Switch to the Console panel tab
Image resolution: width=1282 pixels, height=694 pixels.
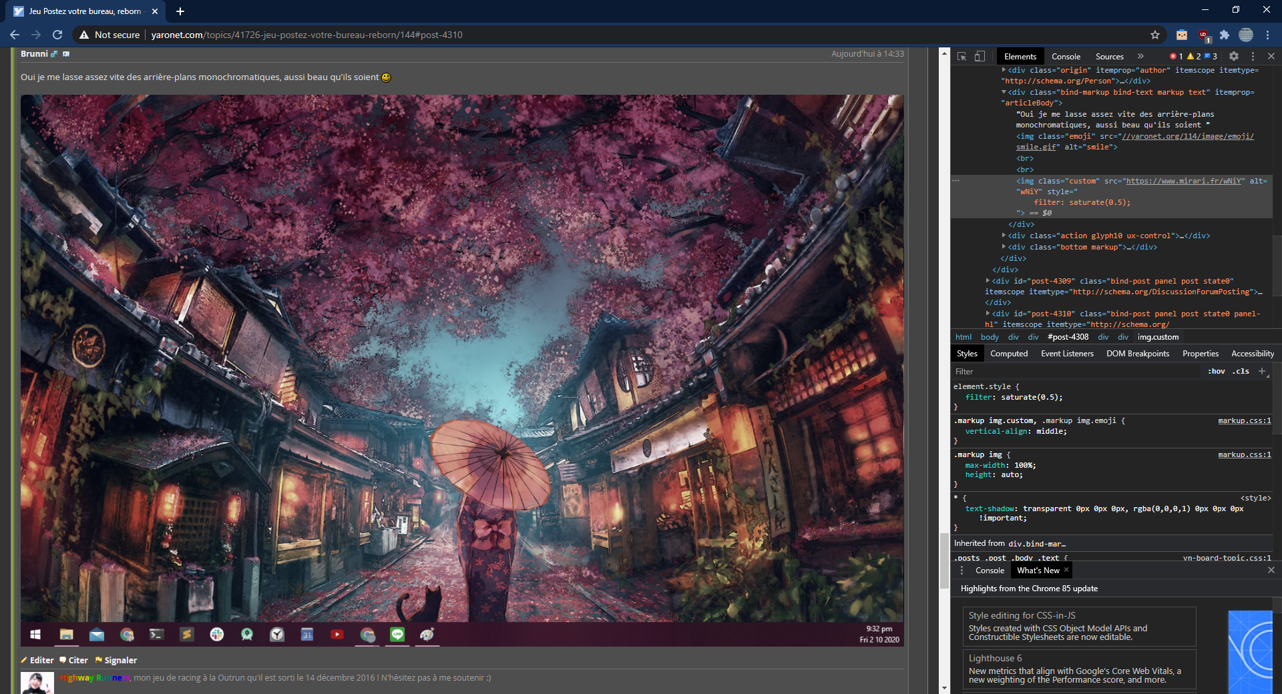pyautogui.click(x=1066, y=57)
